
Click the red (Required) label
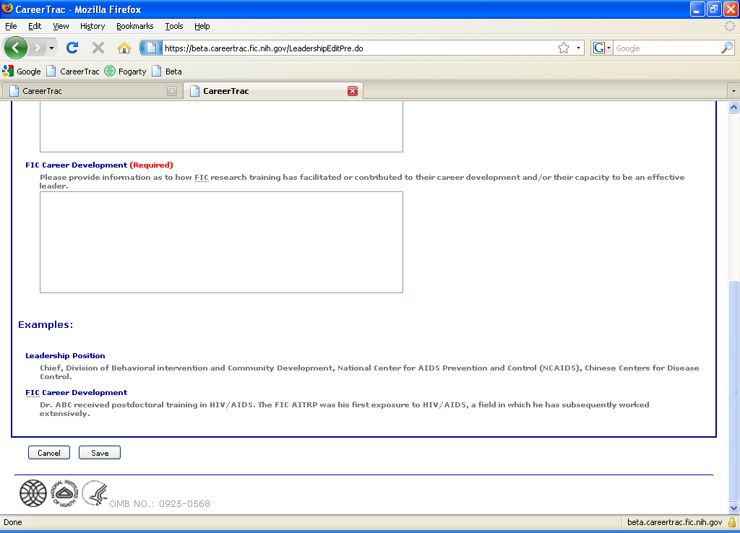pos(152,165)
